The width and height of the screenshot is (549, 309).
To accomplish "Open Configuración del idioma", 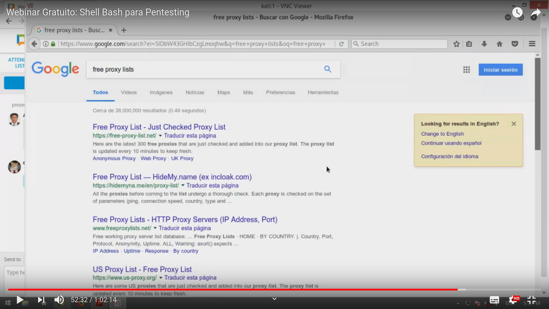I will [x=449, y=156].
